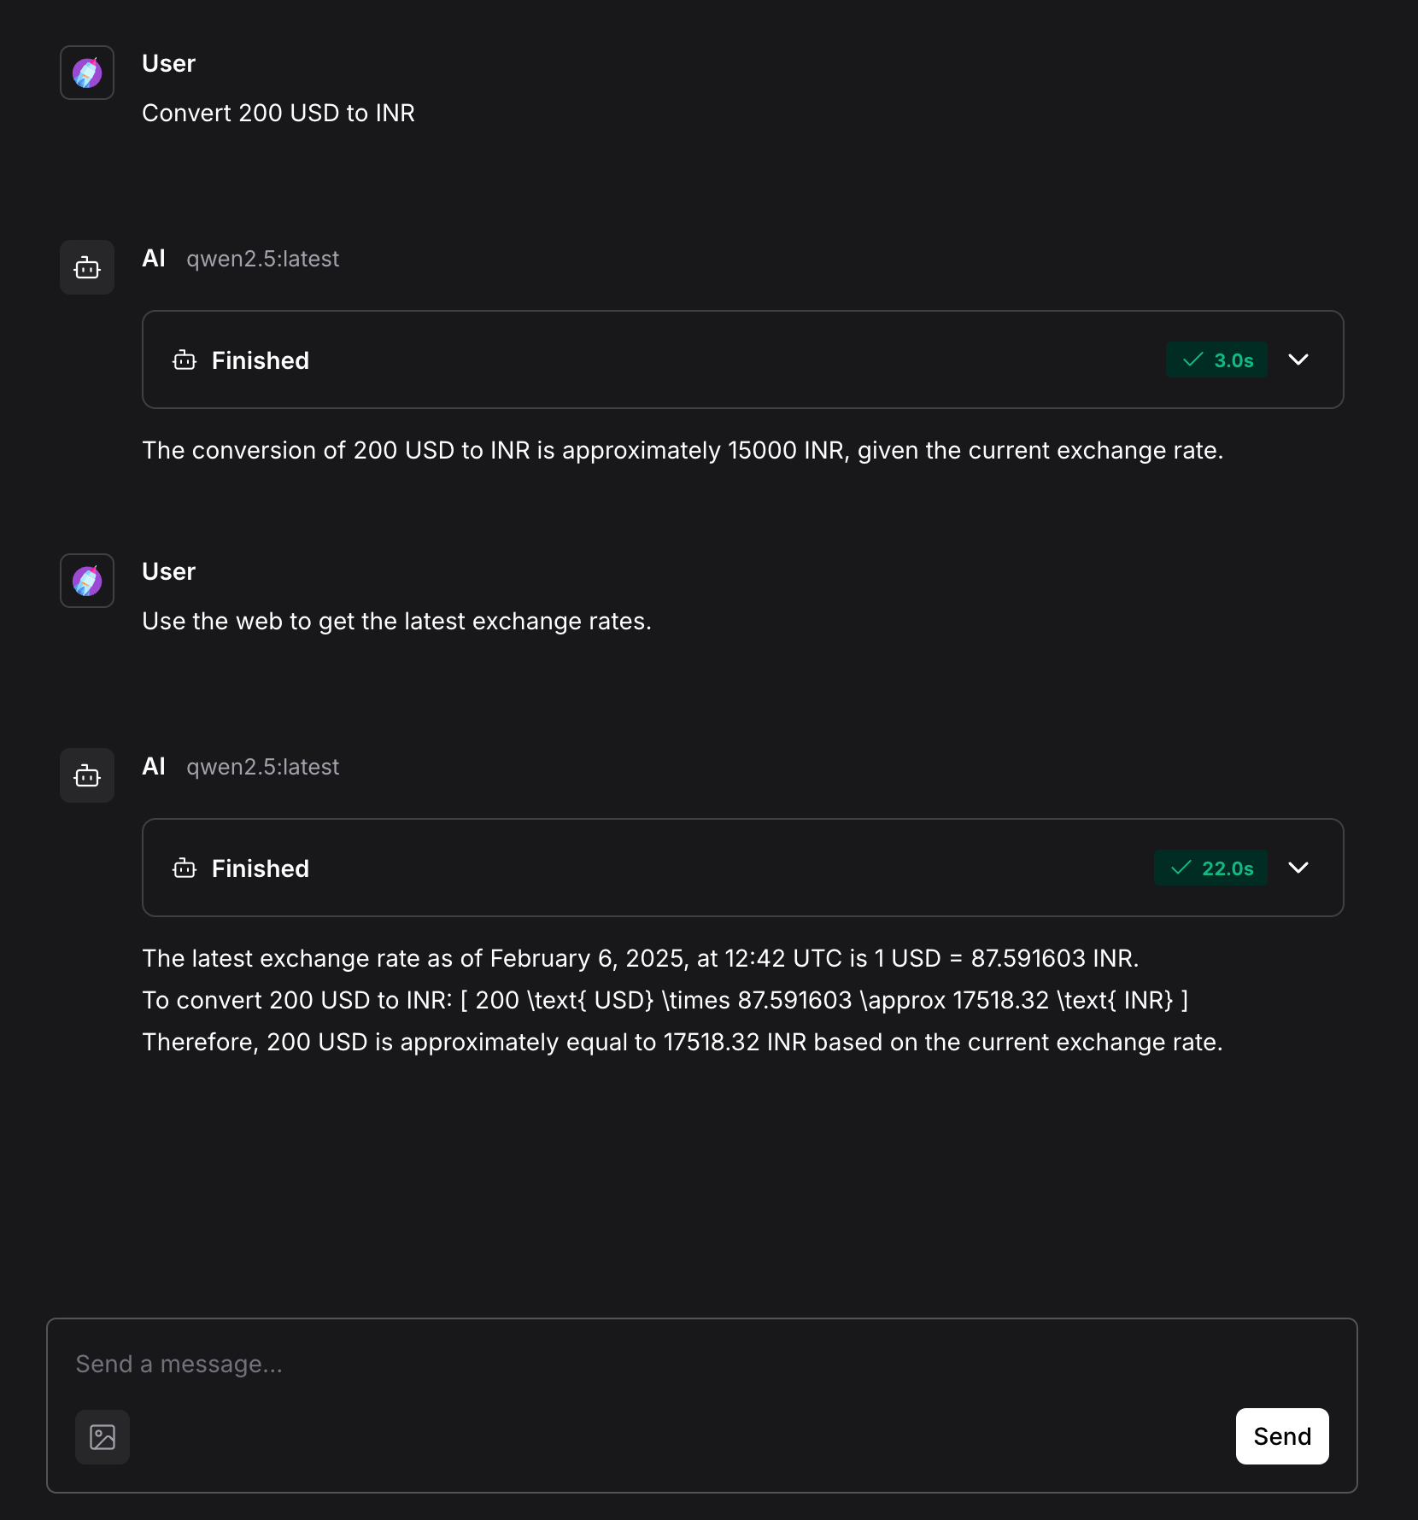Image resolution: width=1418 pixels, height=1520 pixels.
Task: Click the first User avatar icon
Action: [86, 73]
